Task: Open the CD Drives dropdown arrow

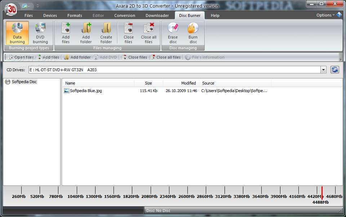Action: coord(324,70)
